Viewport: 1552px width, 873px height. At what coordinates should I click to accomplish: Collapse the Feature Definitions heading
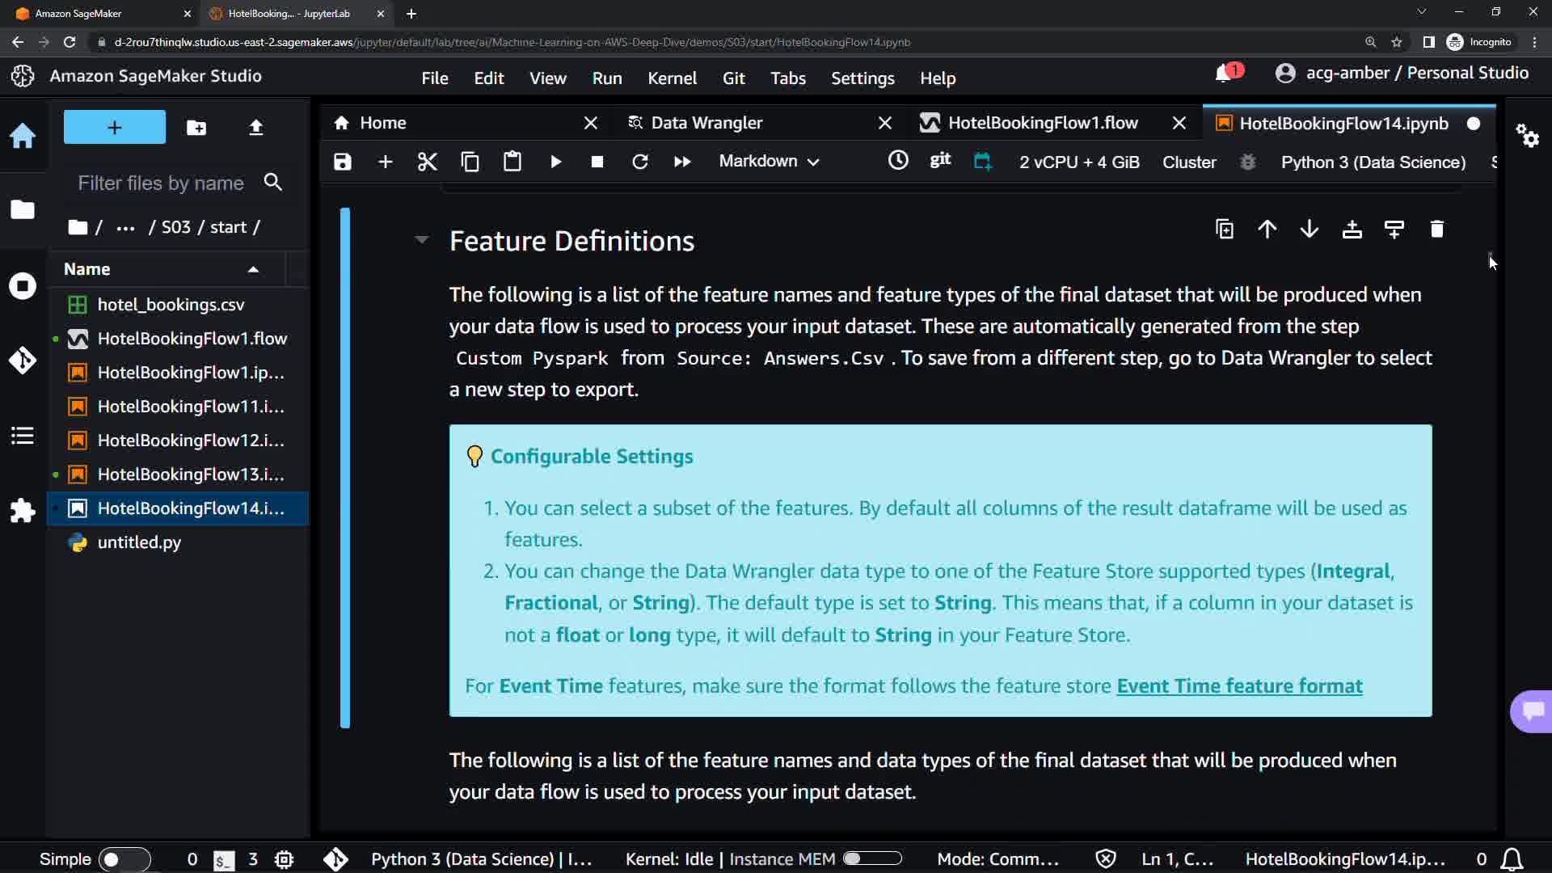(x=421, y=240)
